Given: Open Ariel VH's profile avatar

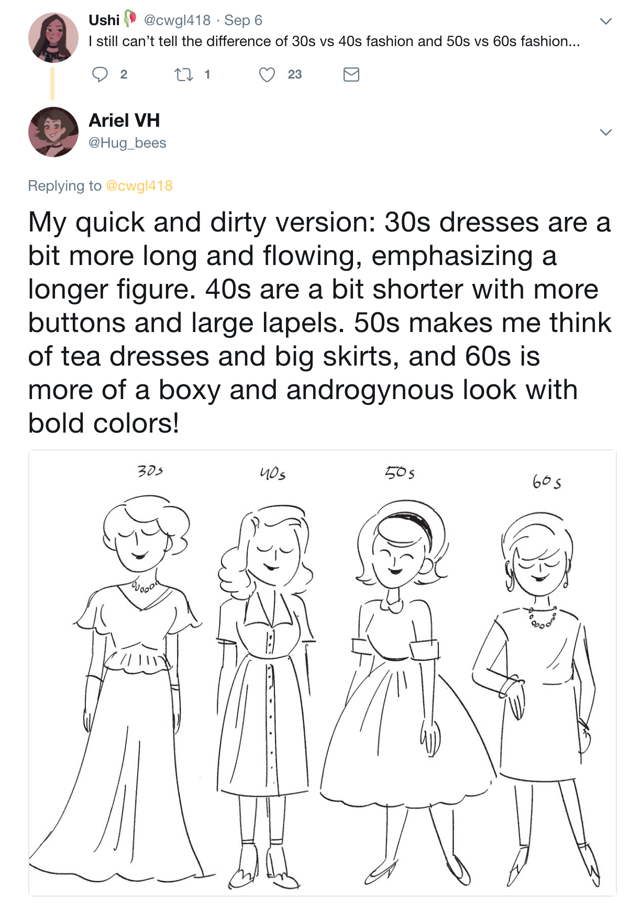Looking at the screenshot, I should (x=53, y=132).
